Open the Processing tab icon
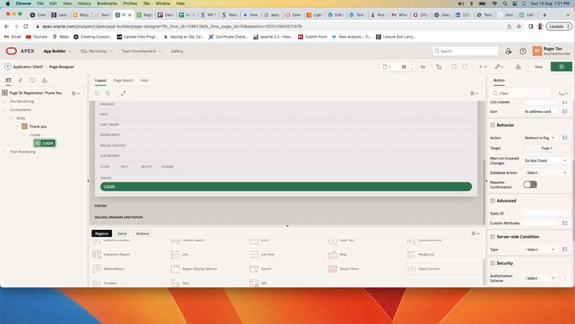Screen dimensions: 575x324 [32, 81]
